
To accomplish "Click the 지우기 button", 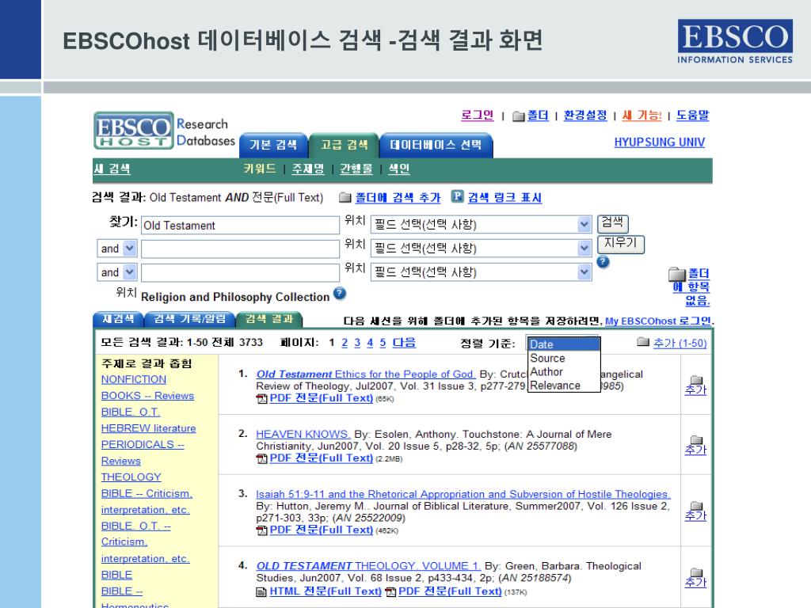I will pos(621,244).
